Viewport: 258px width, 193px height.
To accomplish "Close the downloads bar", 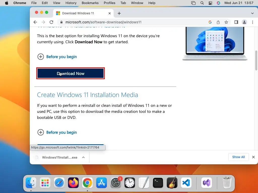I will tap(253, 157).
